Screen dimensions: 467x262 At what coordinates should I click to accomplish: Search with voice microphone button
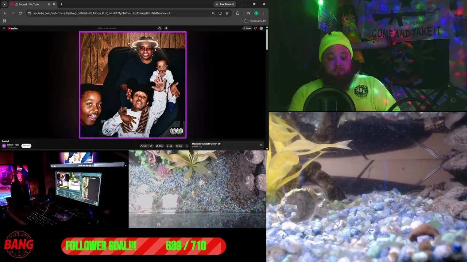point(166,28)
